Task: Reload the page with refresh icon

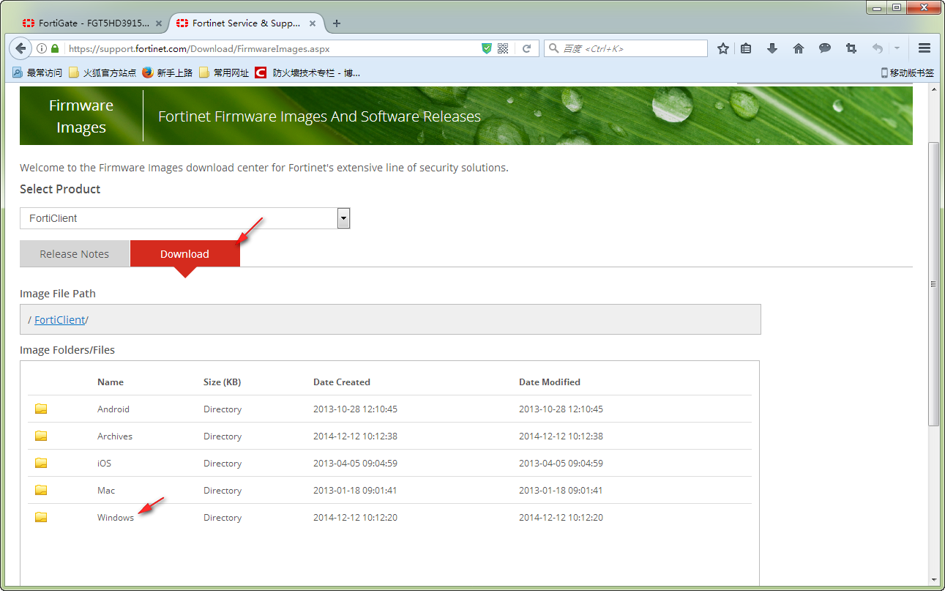Action: 526,48
